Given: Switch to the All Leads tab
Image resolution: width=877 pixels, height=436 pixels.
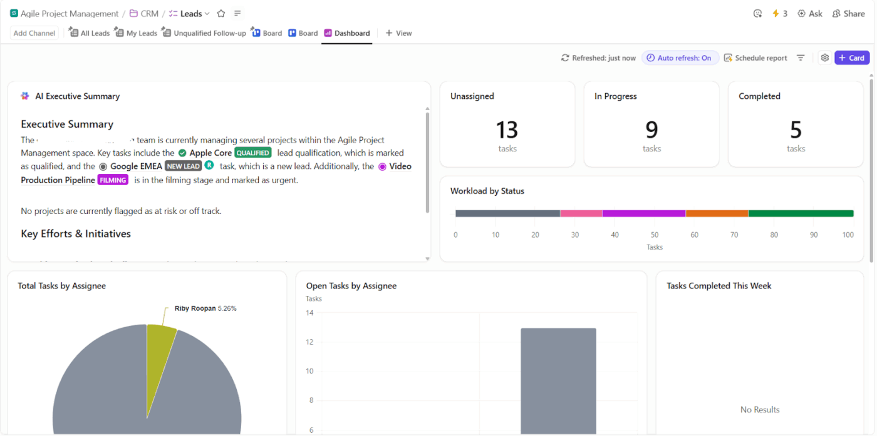Looking at the screenshot, I should pyautogui.click(x=89, y=33).
